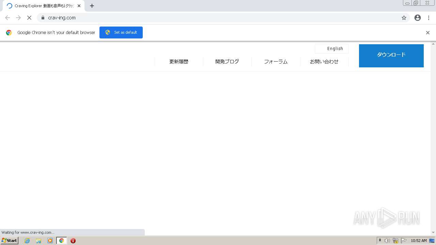Set Chrome as default browser
Screen dimensions: 436x245
[x=121, y=32]
